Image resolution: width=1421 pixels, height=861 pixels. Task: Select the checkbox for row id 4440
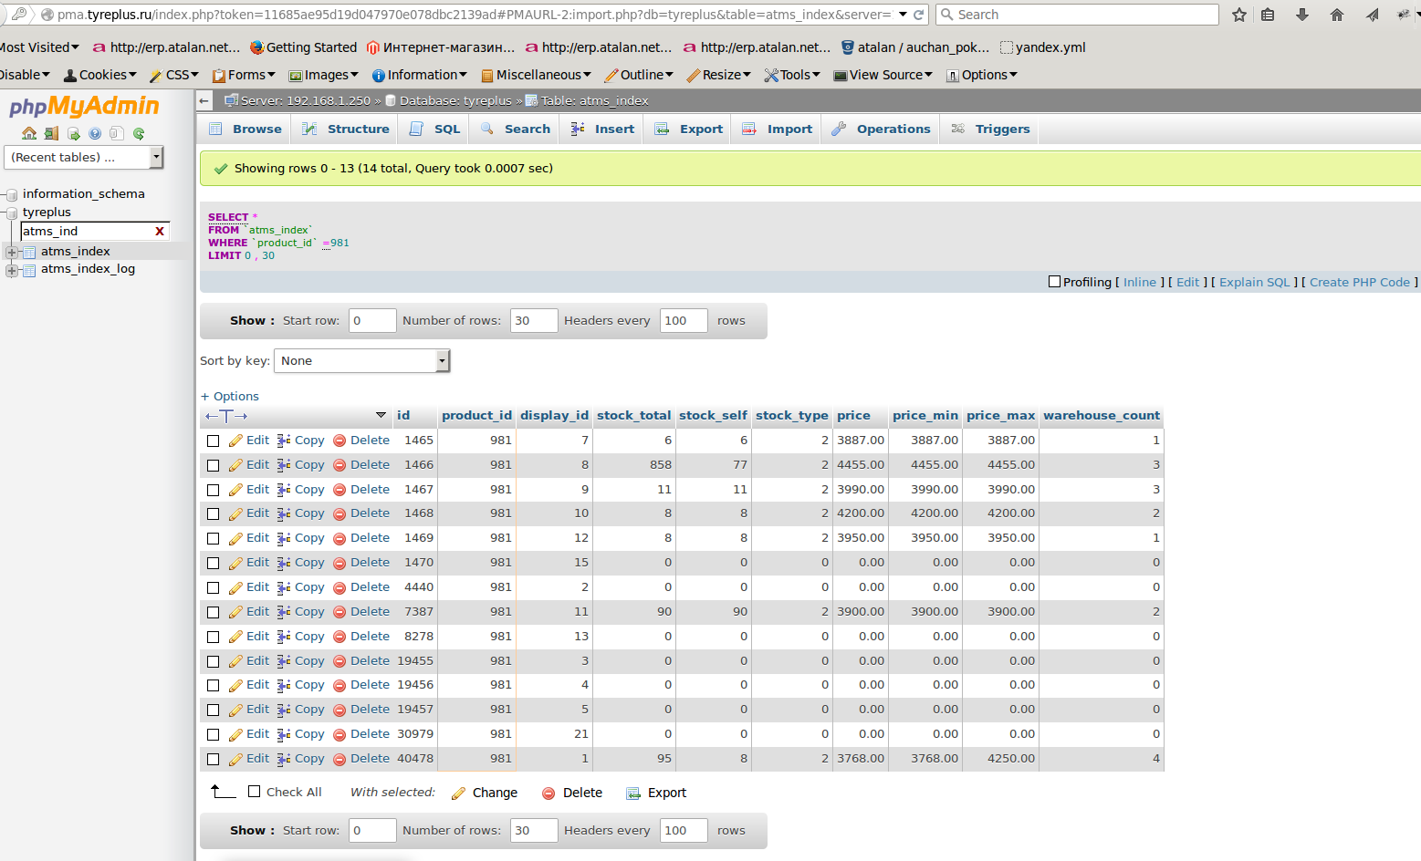(213, 587)
